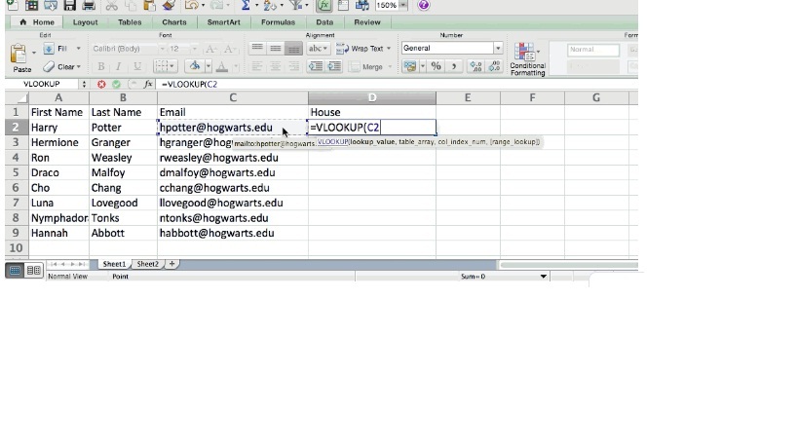Open the Help question mark icon
This screenshot has width=798, height=448.
tap(424, 6)
